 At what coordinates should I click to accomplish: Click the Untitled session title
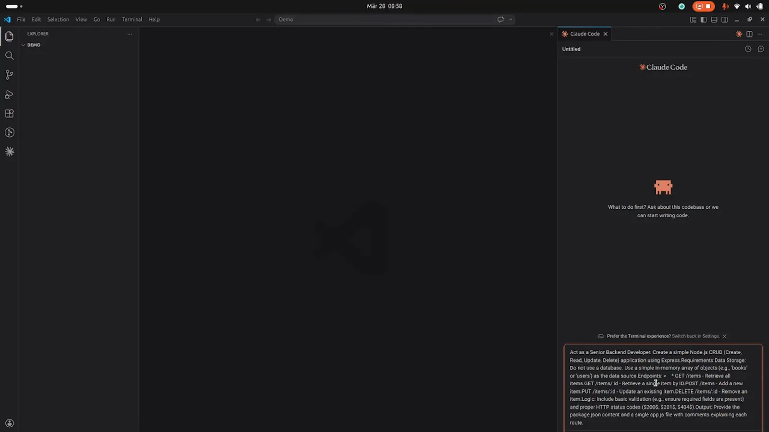(571, 49)
